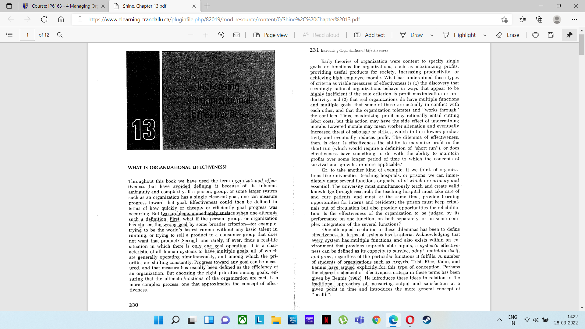Zoom out of the PDF
The image size is (585, 329).
click(191, 35)
